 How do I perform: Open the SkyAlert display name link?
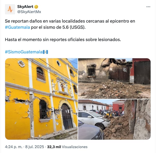coord(25,7)
